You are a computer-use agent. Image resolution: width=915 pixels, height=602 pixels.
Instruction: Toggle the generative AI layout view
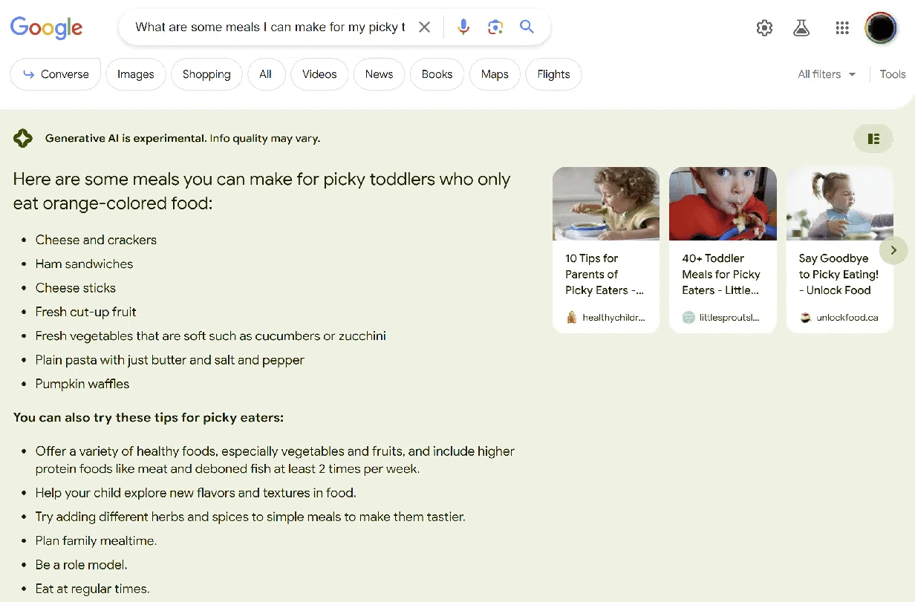click(873, 139)
